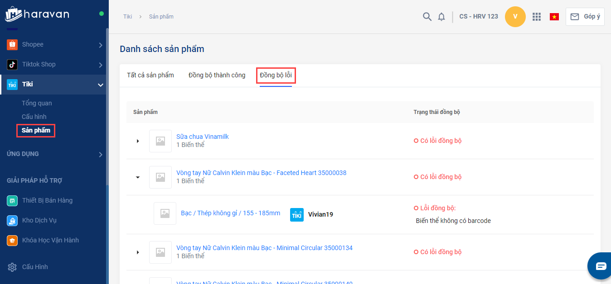Open the chat support bubble
This screenshot has width=611, height=284.
point(601,266)
